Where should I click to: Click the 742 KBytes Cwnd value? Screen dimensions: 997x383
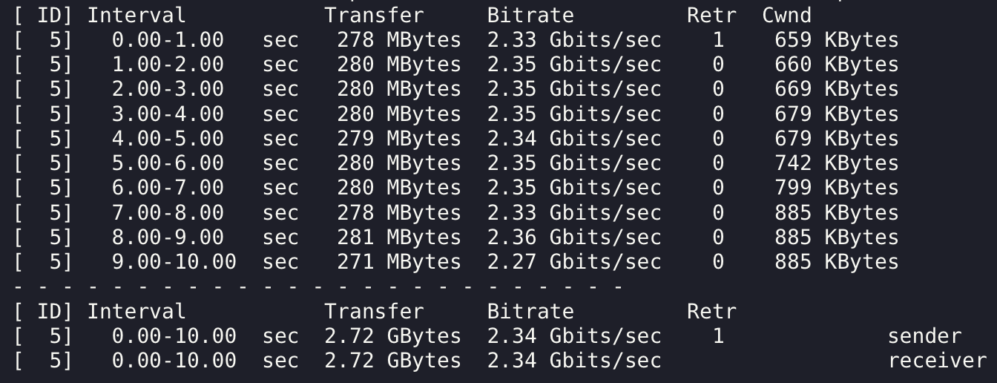click(836, 163)
